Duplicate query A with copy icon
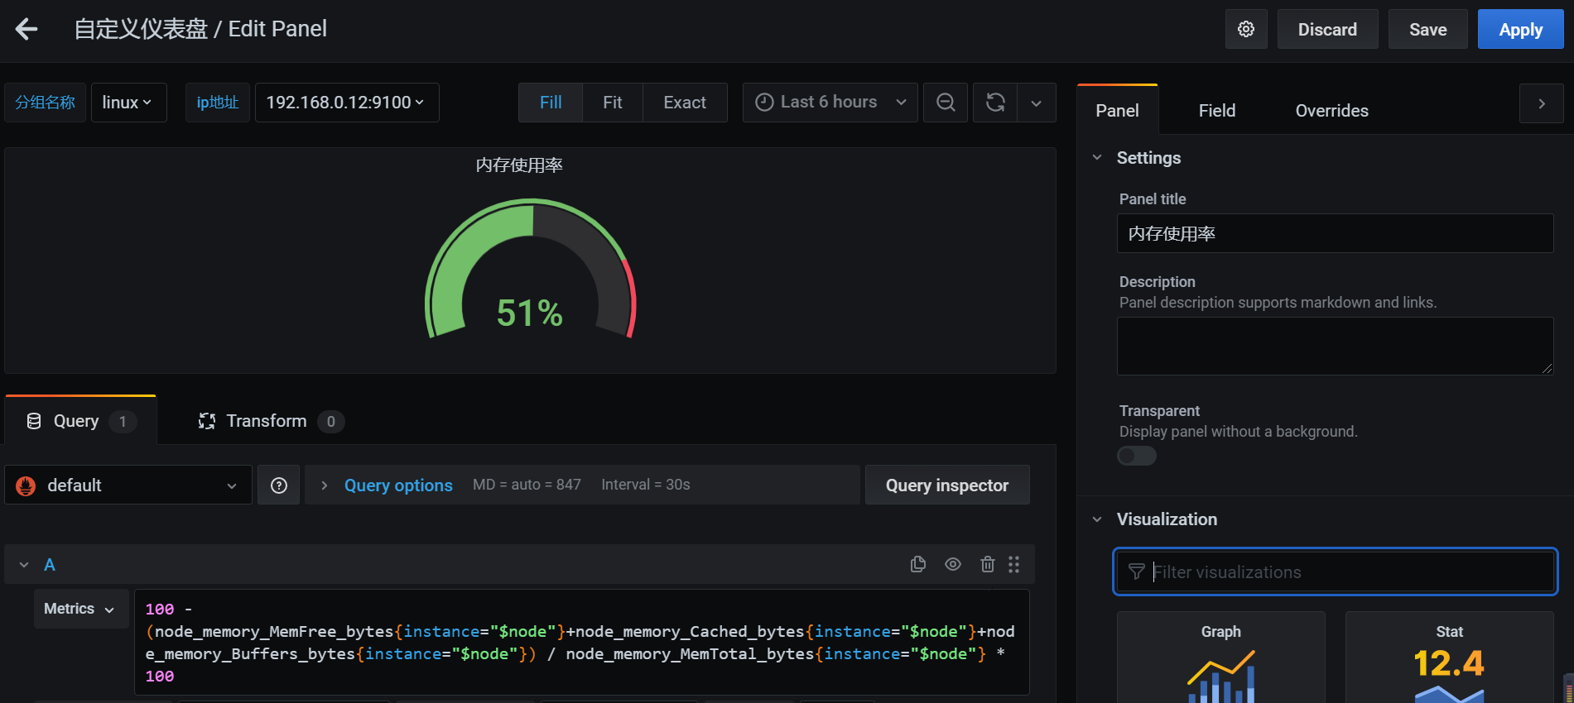Image resolution: width=1574 pixels, height=703 pixels. (x=918, y=564)
